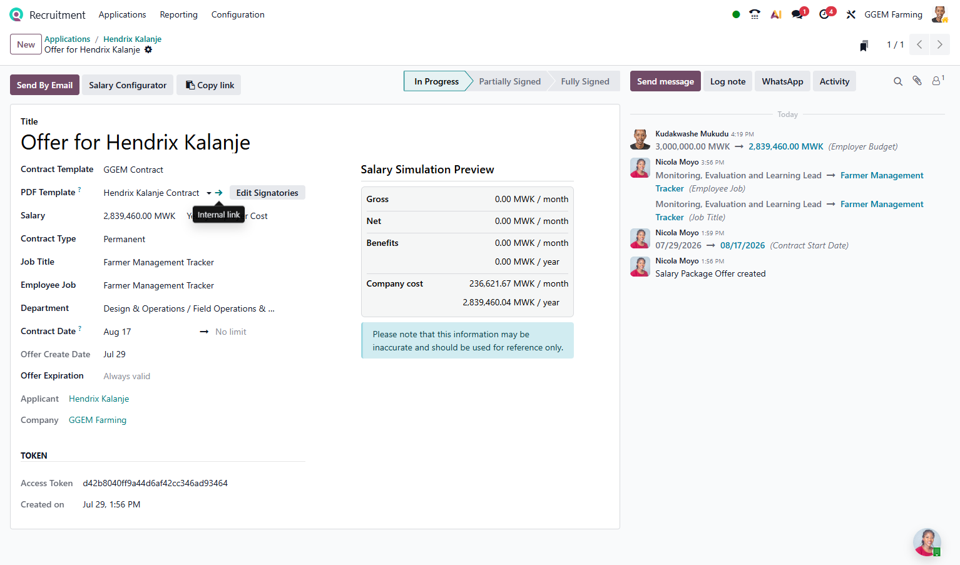The width and height of the screenshot is (960, 565).
Task: Open the Applications breadcrumb link
Action: click(67, 39)
